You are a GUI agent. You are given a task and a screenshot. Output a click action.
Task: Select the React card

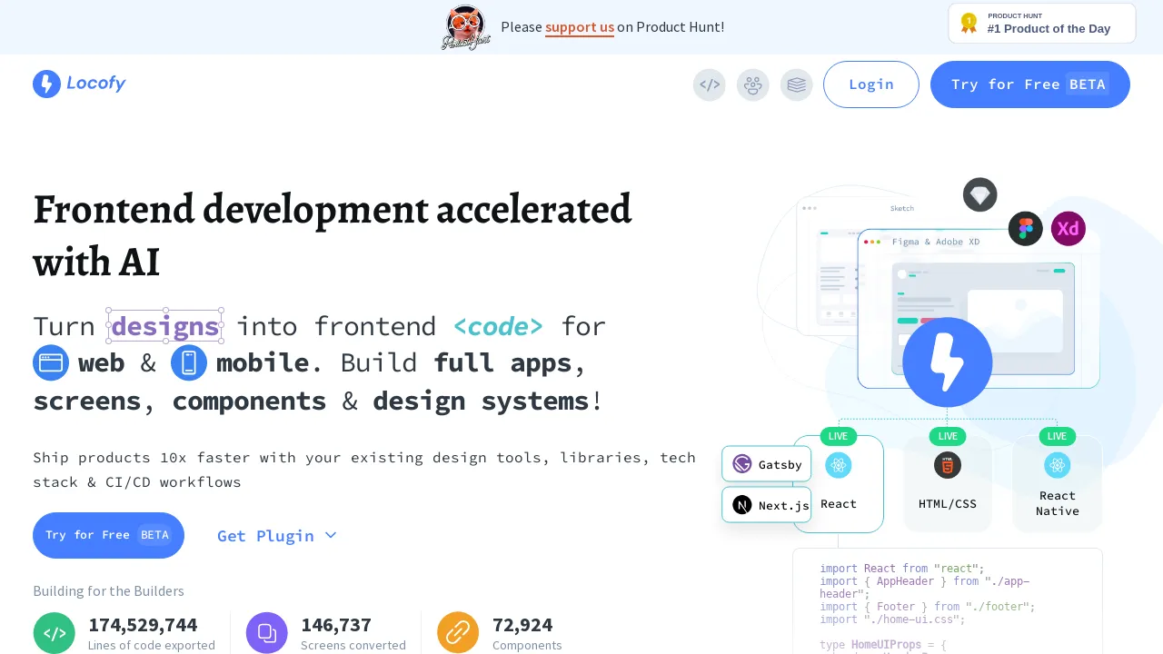(839, 484)
